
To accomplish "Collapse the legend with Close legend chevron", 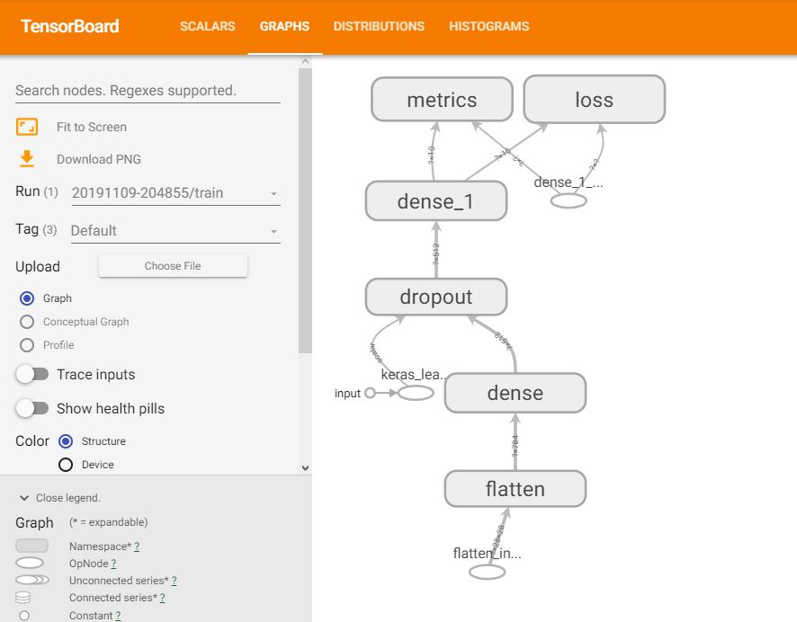I will click(24, 498).
